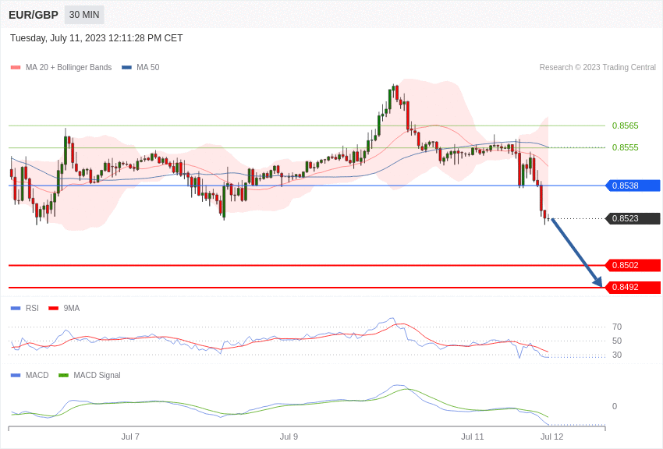Click the MACD Signal legend label
The height and width of the screenshot is (449, 663).
coord(97,375)
